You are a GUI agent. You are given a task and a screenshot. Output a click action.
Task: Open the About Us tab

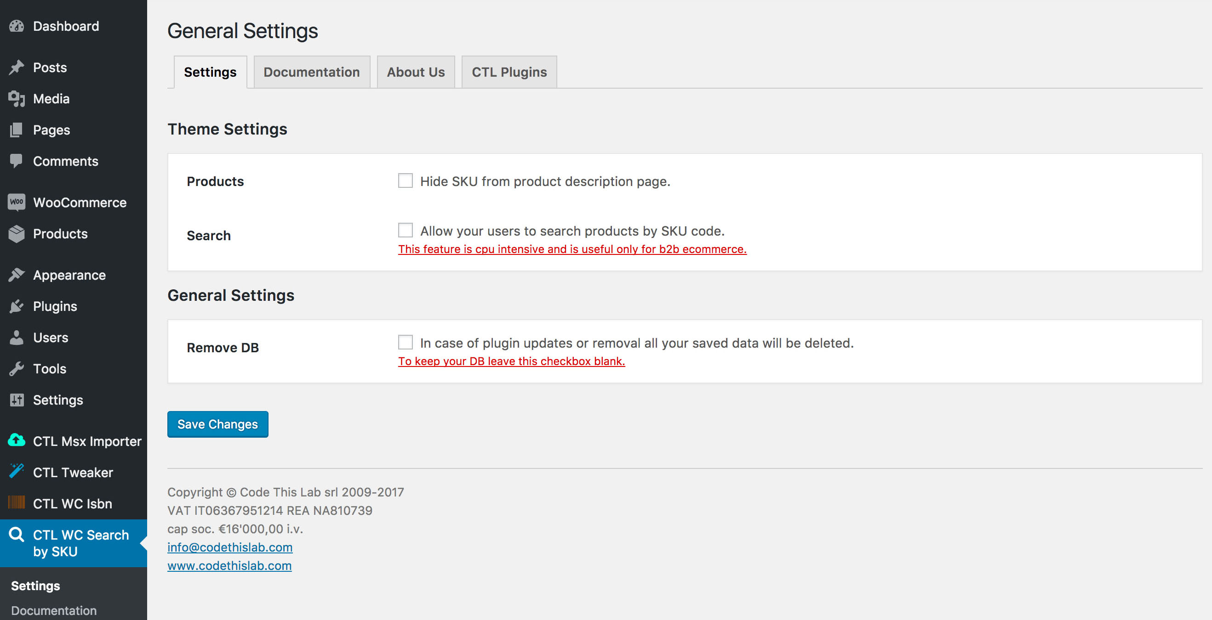(x=416, y=72)
